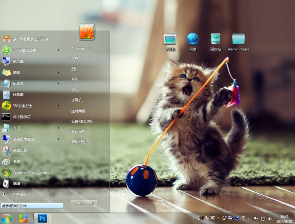295x224 pixels.
Task: Open 便笺 Sticky Notes
Action: (31, 73)
